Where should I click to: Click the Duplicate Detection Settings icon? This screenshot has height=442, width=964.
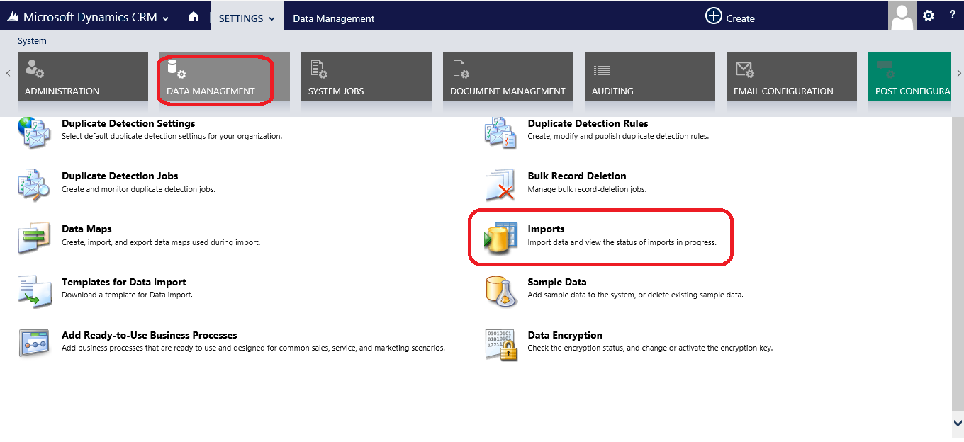[34, 132]
